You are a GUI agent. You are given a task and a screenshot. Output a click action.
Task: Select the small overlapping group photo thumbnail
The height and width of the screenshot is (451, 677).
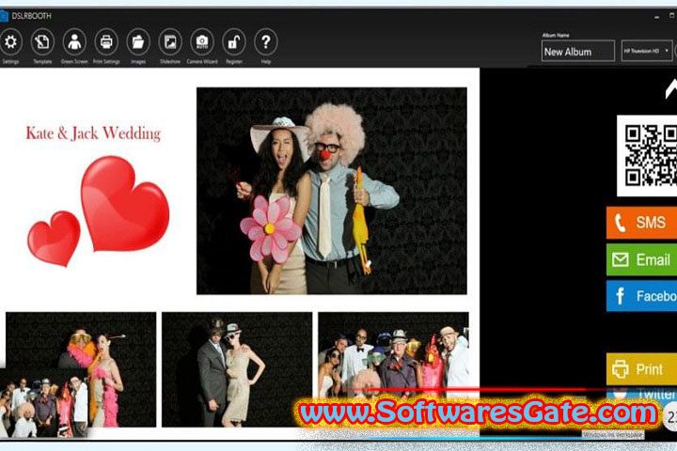tap(43, 403)
